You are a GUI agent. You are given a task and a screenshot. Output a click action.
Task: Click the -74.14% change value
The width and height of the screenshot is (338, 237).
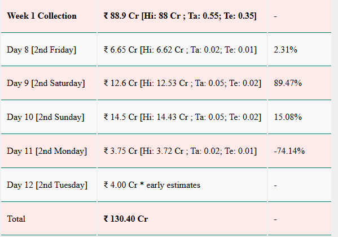[x=289, y=151]
